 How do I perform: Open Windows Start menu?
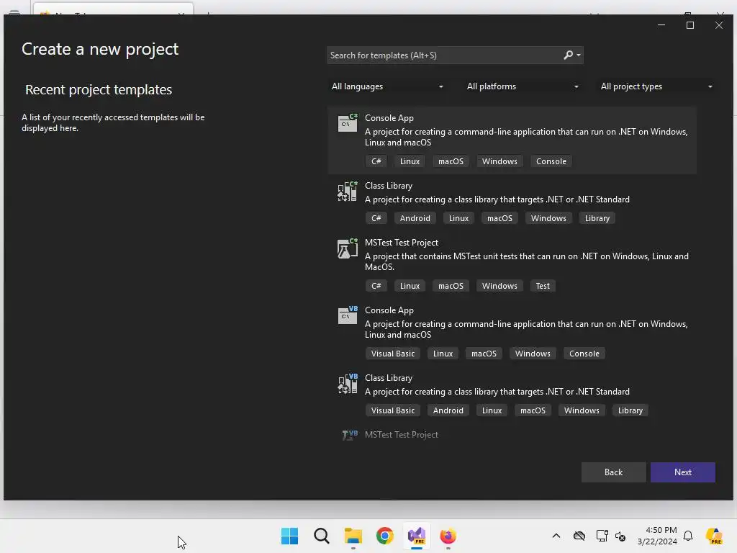coord(289,536)
